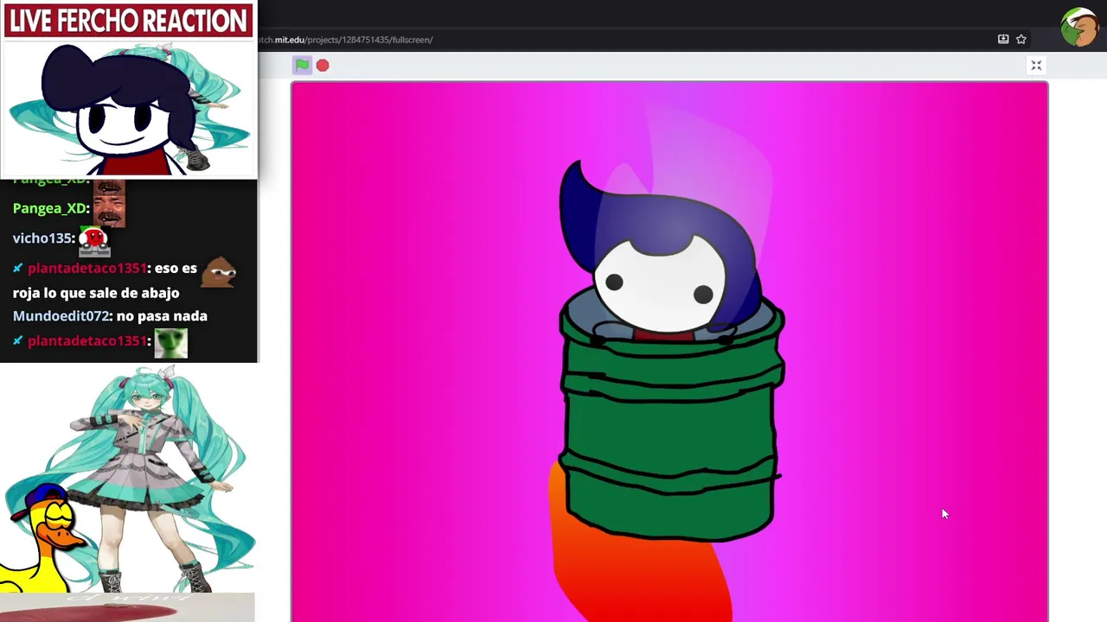Select chat username vicho135
The image size is (1107, 622).
coord(42,238)
